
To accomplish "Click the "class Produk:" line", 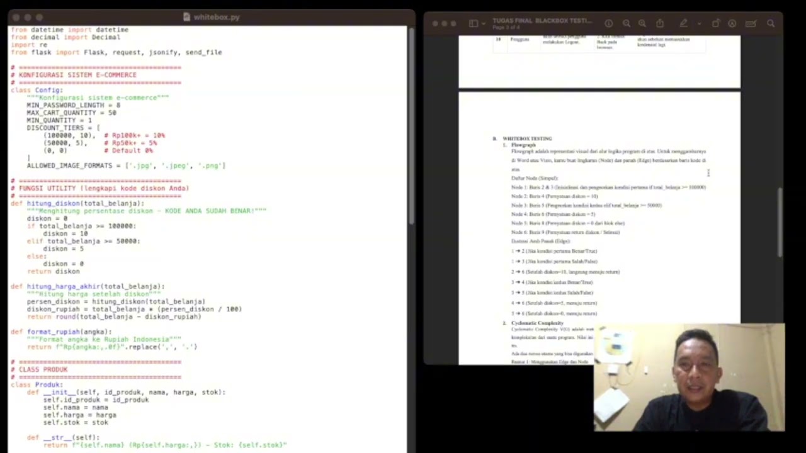I will 37,384.
